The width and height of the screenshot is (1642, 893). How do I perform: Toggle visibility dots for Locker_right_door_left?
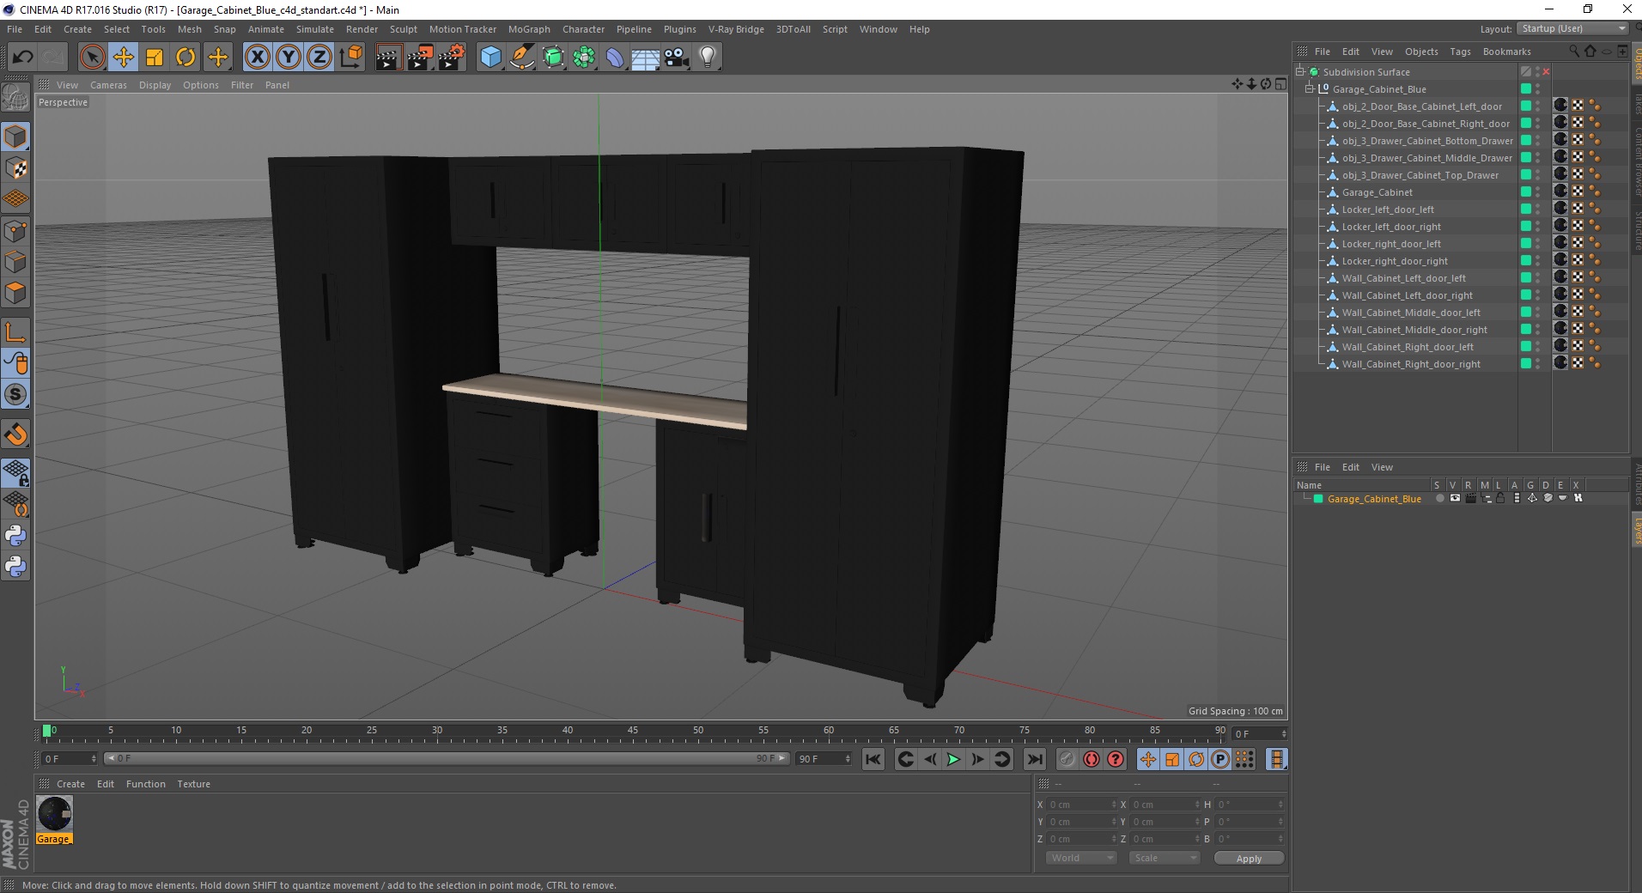tap(1538, 244)
